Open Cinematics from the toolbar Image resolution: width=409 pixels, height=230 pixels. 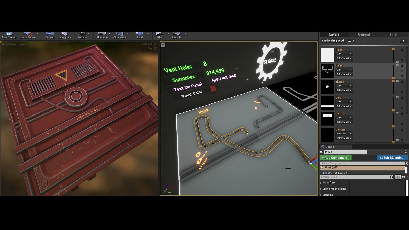click(x=120, y=34)
